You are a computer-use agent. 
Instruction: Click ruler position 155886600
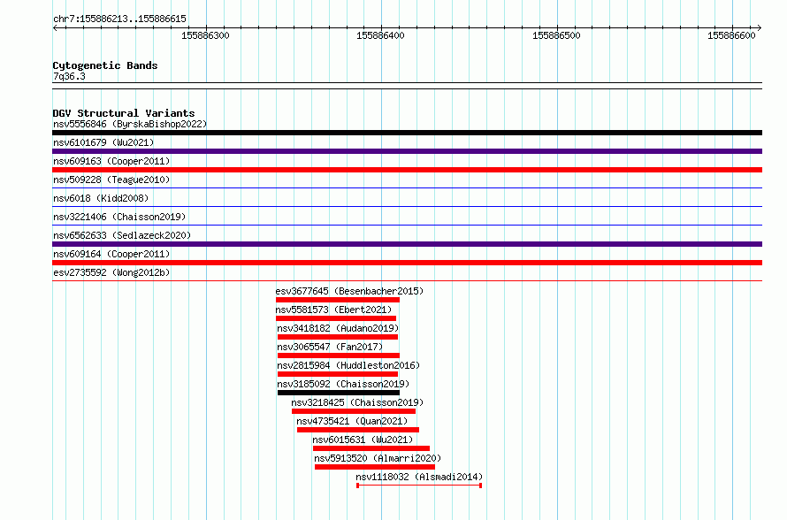[x=731, y=35]
